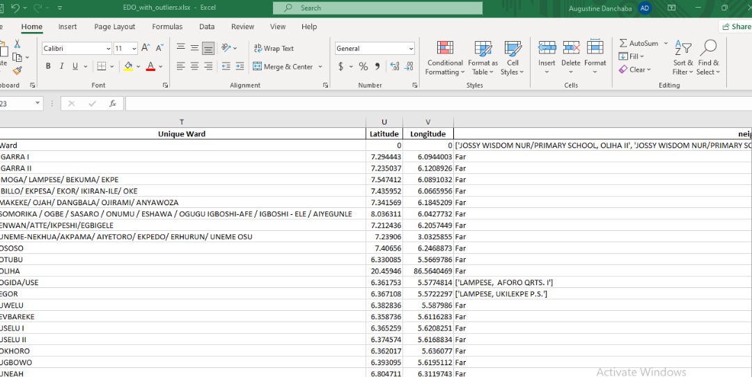Screen dimensions: 752x377
Task: Click Decrease Decimal icon
Action: [409, 67]
